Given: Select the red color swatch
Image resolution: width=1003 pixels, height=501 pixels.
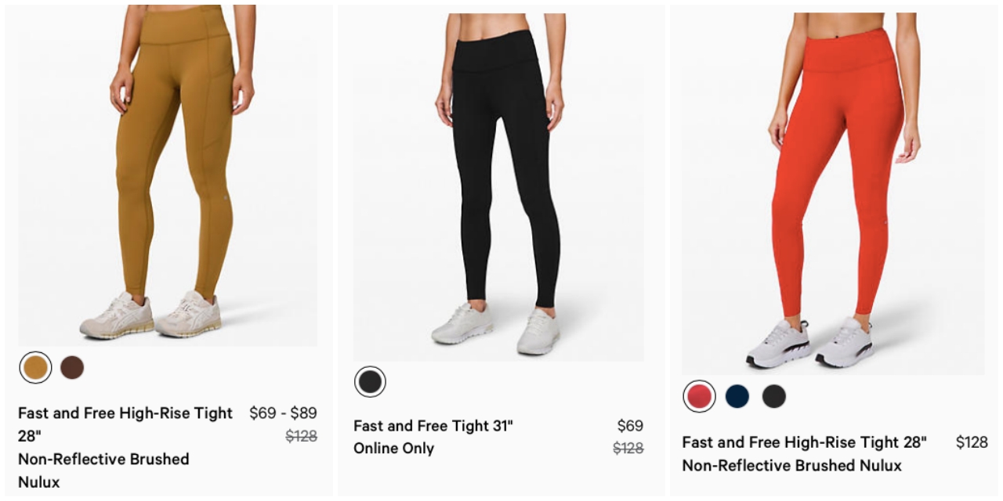Looking at the screenshot, I should (x=699, y=396).
